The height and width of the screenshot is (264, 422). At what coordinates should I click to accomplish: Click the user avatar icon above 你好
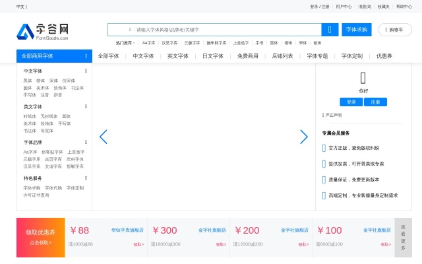tap(363, 77)
